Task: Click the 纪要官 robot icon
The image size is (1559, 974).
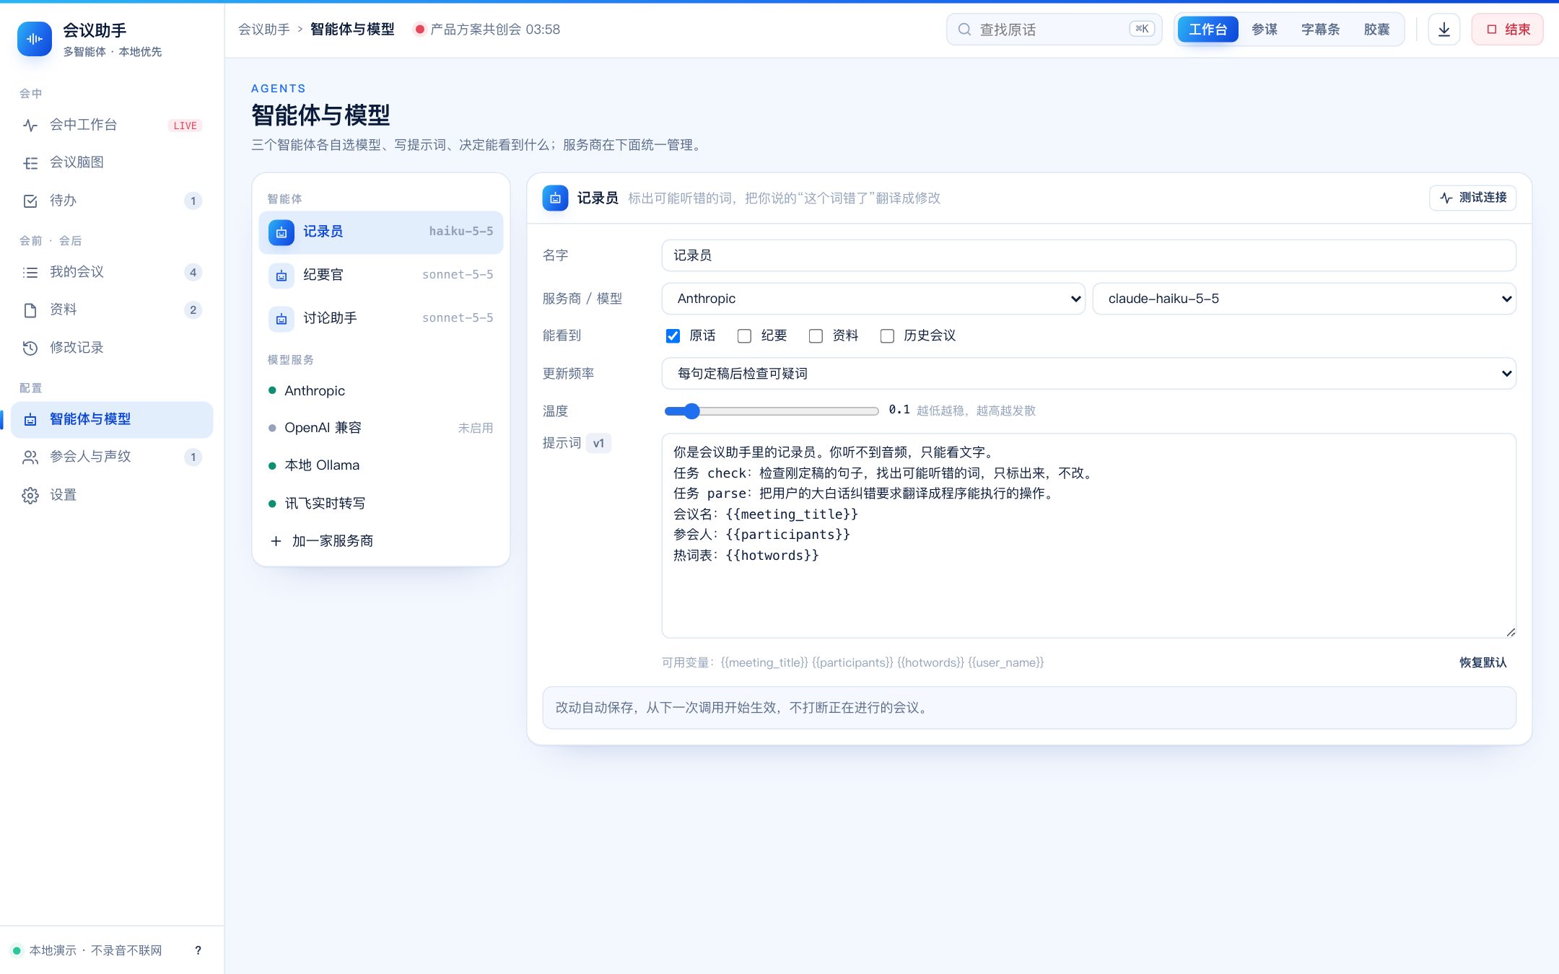Action: [281, 276]
